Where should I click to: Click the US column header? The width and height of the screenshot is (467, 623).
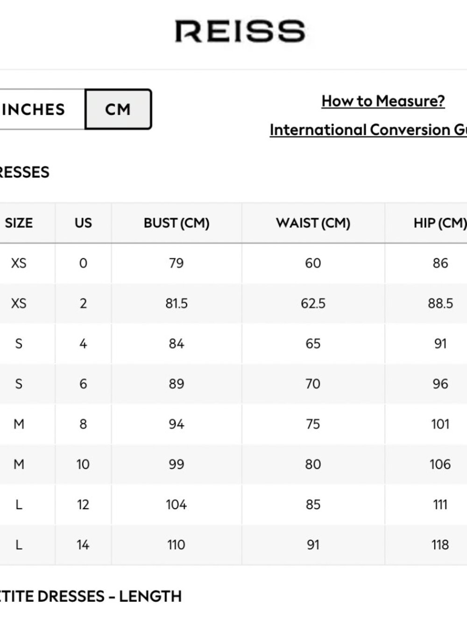(83, 223)
